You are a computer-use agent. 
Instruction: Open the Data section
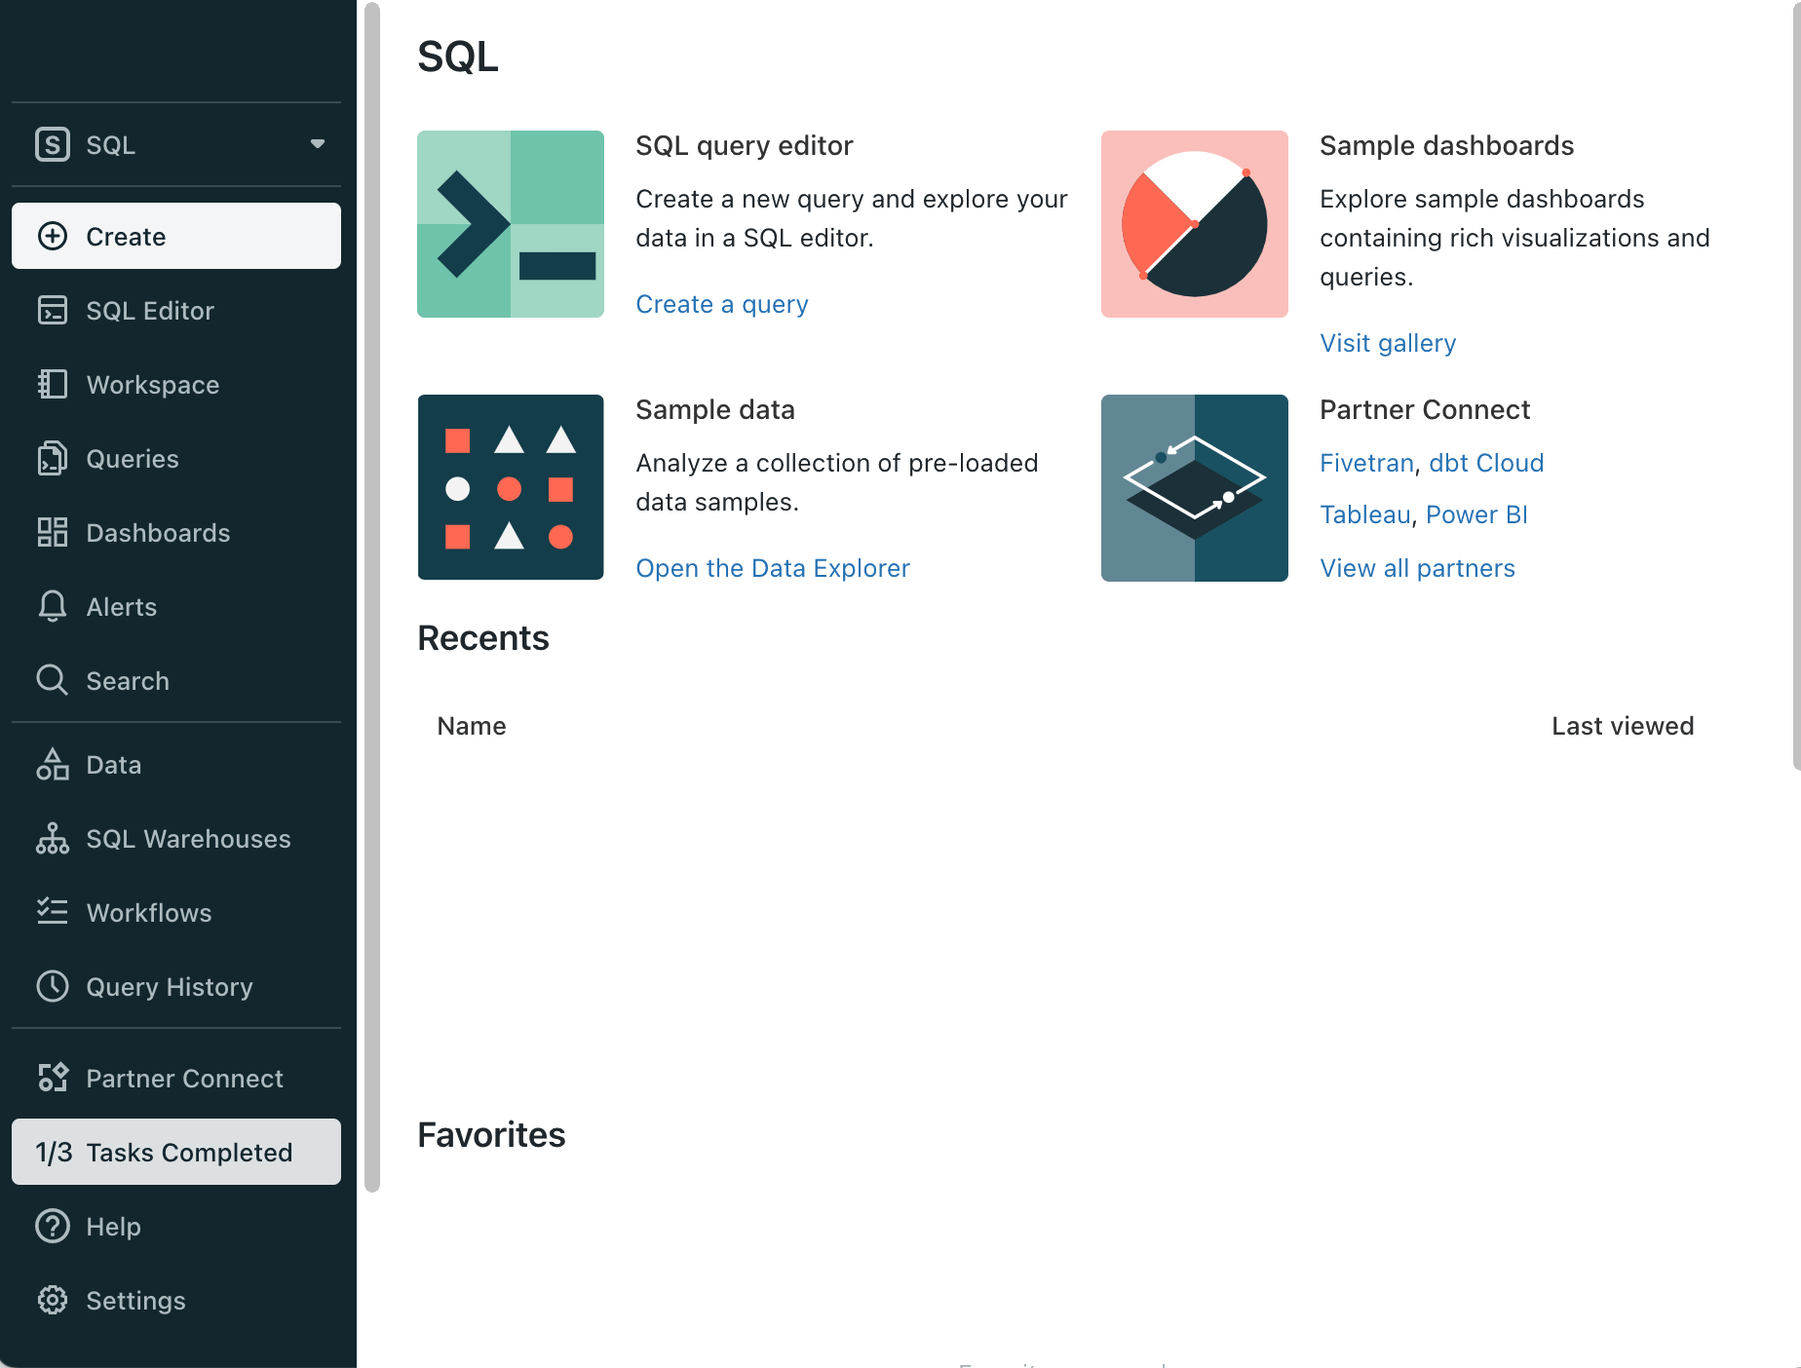pyautogui.click(x=114, y=764)
